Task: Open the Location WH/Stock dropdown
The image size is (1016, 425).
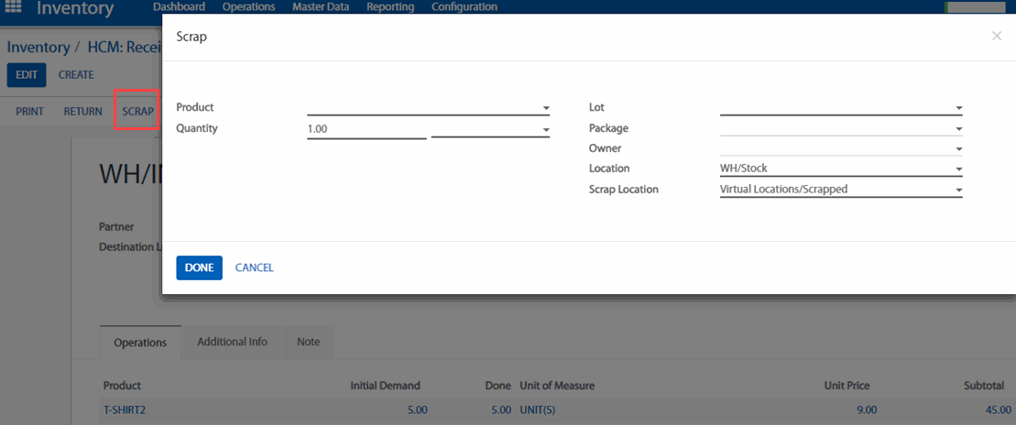Action: click(x=958, y=169)
